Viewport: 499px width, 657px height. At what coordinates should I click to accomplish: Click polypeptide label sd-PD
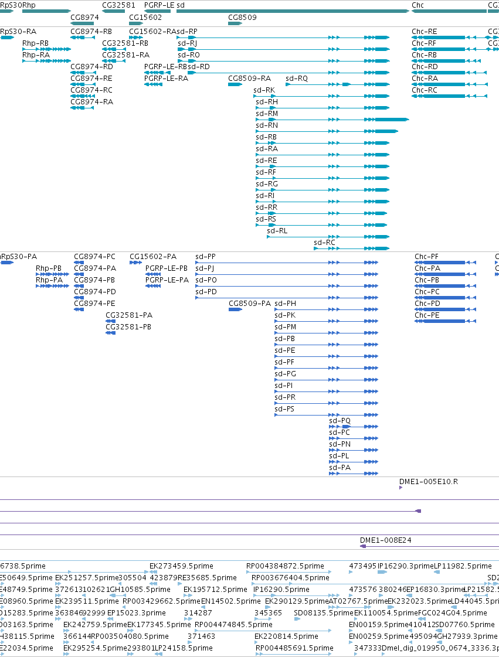pos(206,292)
